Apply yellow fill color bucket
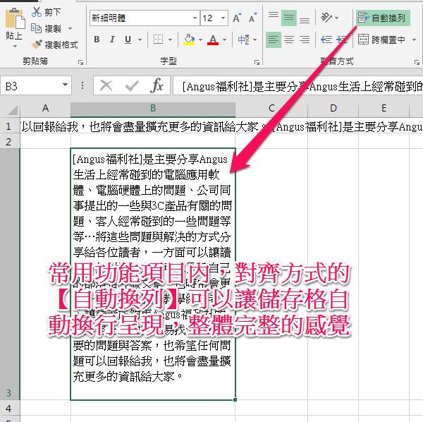Image resolution: width=423 pixels, height=422 pixels. (189, 40)
